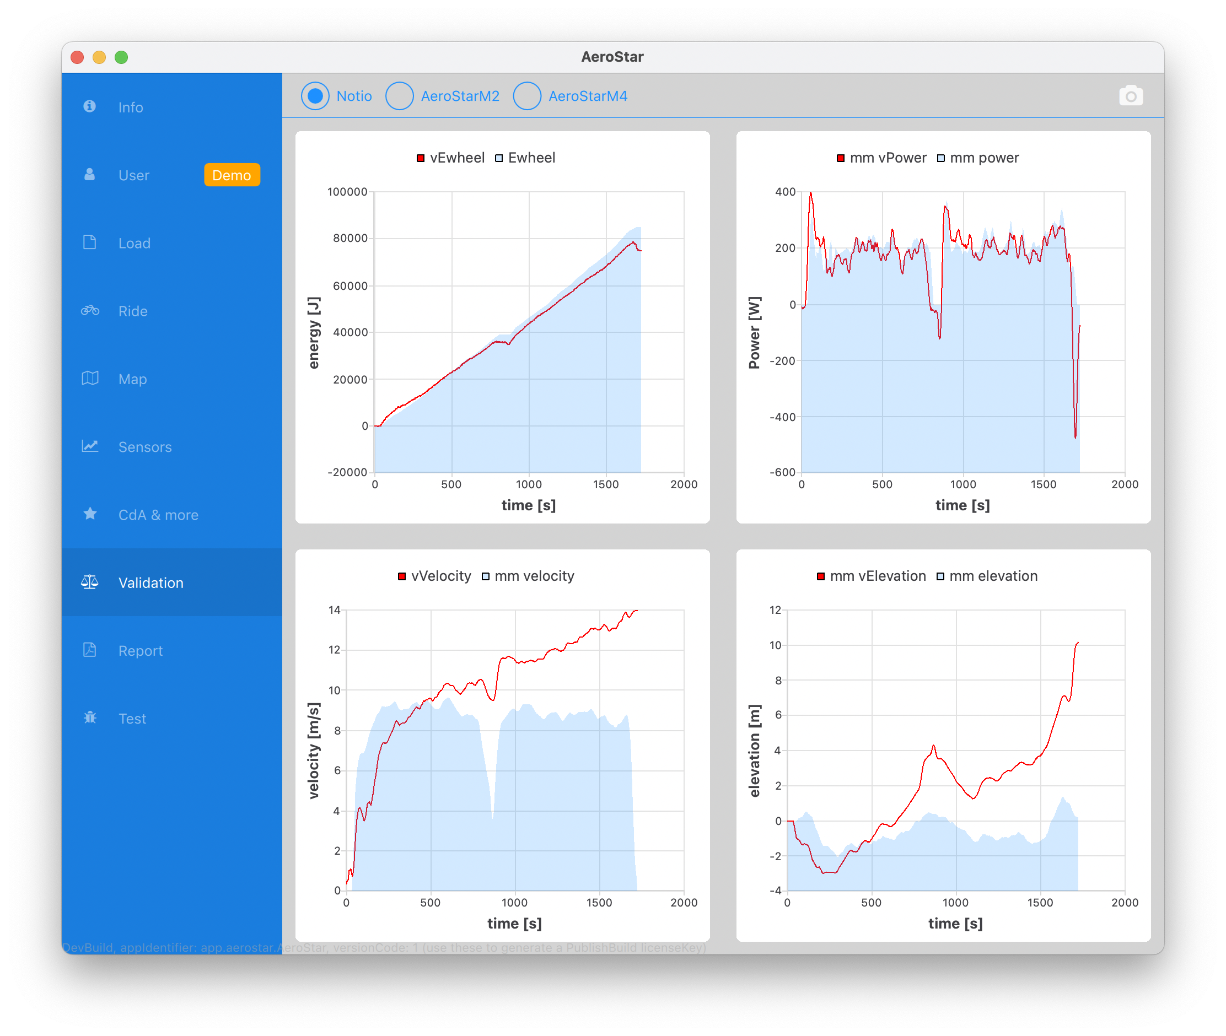The width and height of the screenshot is (1226, 1036).
Task: Click the User person icon
Action: (89, 175)
